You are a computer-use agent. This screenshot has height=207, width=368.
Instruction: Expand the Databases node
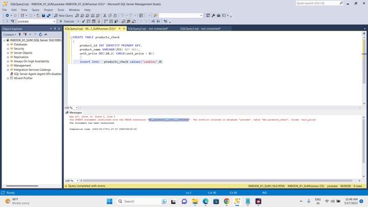tap(8, 44)
